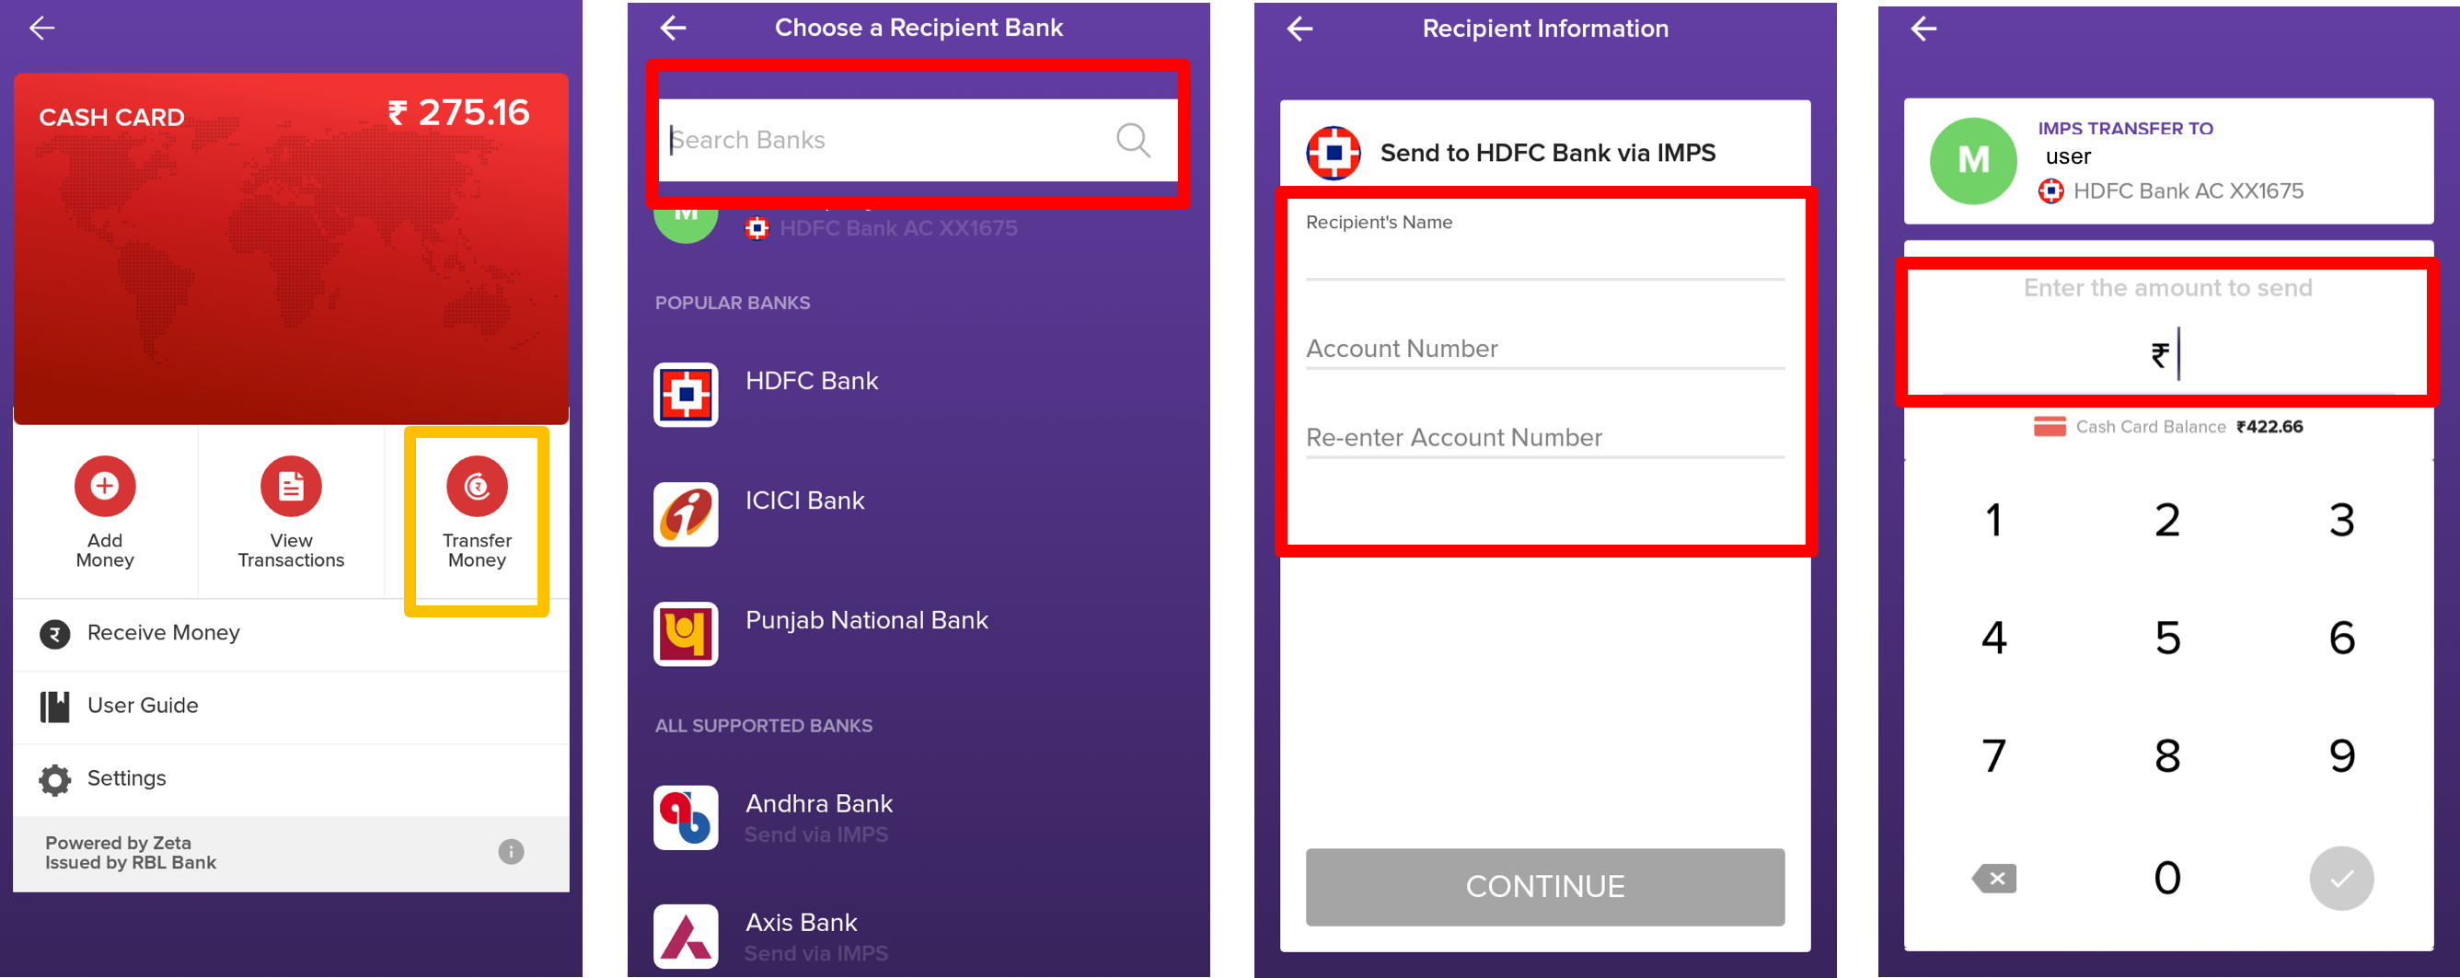Focus the Account Number field
Image resolution: width=2460 pixels, height=978 pixels.
pos(1544,348)
